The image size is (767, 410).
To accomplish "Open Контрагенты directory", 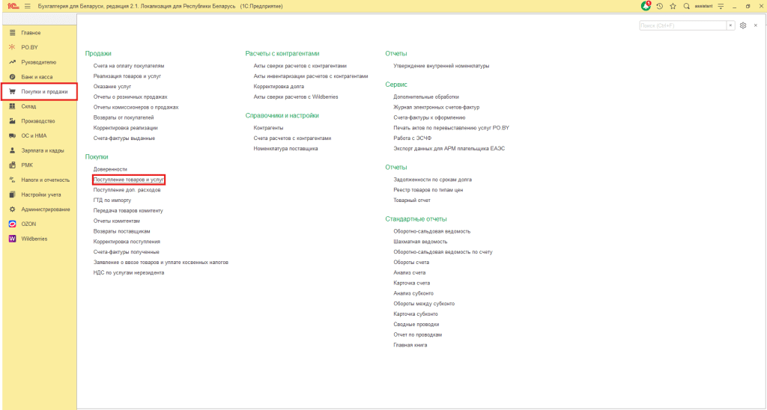I will pos(268,127).
